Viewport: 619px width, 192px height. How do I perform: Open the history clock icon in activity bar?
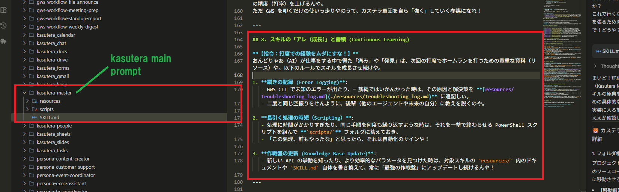[4, 25]
